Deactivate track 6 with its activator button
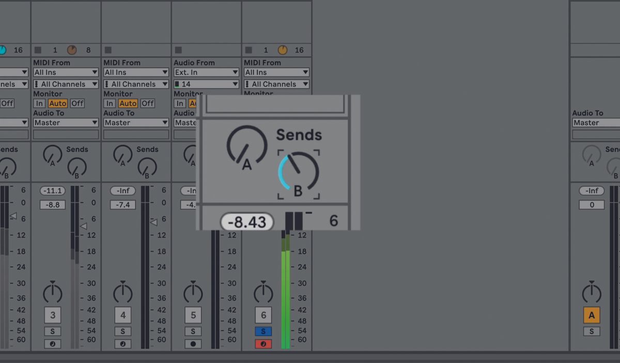Viewport: 620px width, 363px height. pos(263,315)
